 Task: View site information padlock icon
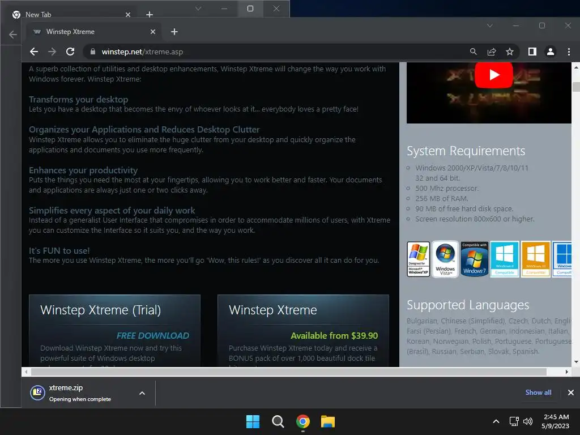click(x=93, y=52)
